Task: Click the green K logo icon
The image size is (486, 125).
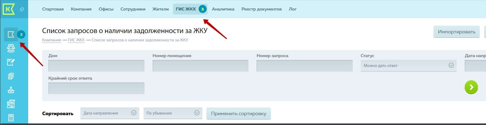Action: pos(8,9)
